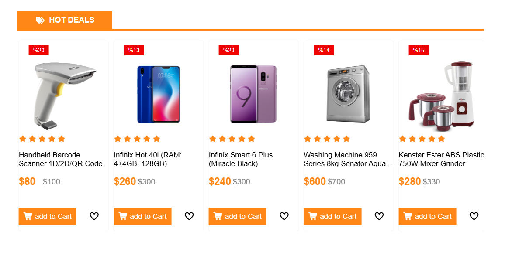Add the $600 Washing Machine to cart
This screenshot has height=269, width=519.
click(332, 216)
